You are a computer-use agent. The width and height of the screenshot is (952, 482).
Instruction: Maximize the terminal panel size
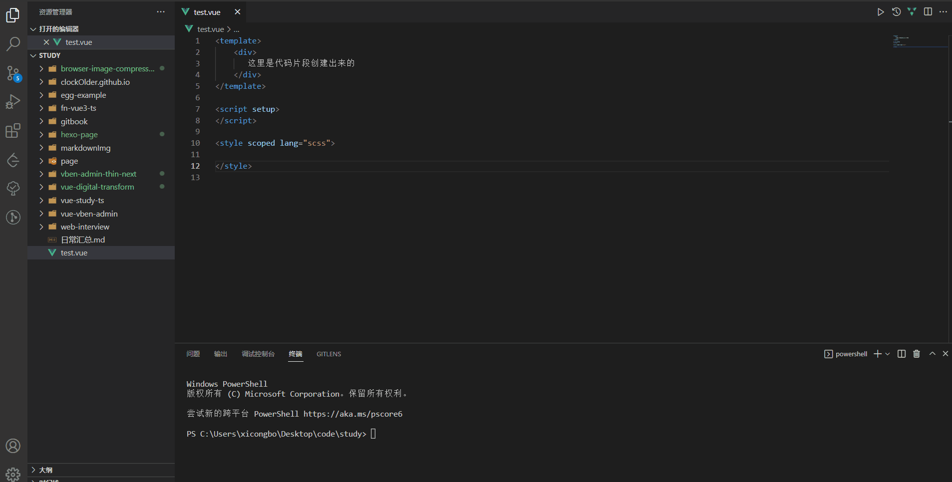point(932,354)
